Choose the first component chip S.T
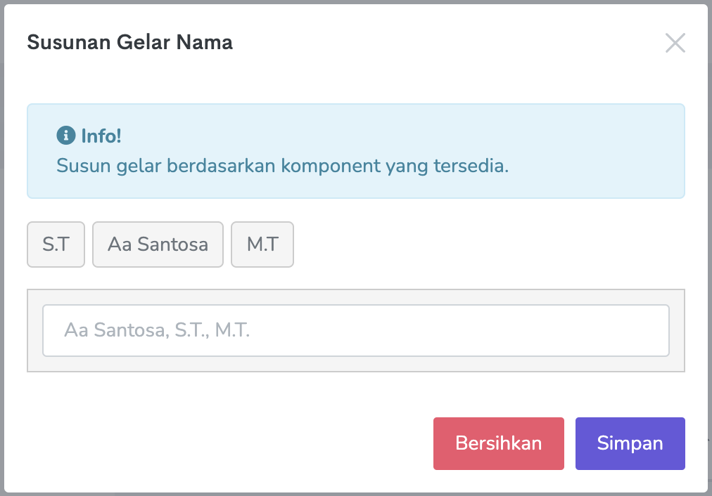The image size is (712, 496). coord(56,244)
